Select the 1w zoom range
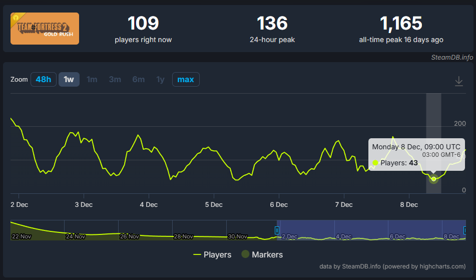The image size is (476, 280). click(x=69, y=79)
